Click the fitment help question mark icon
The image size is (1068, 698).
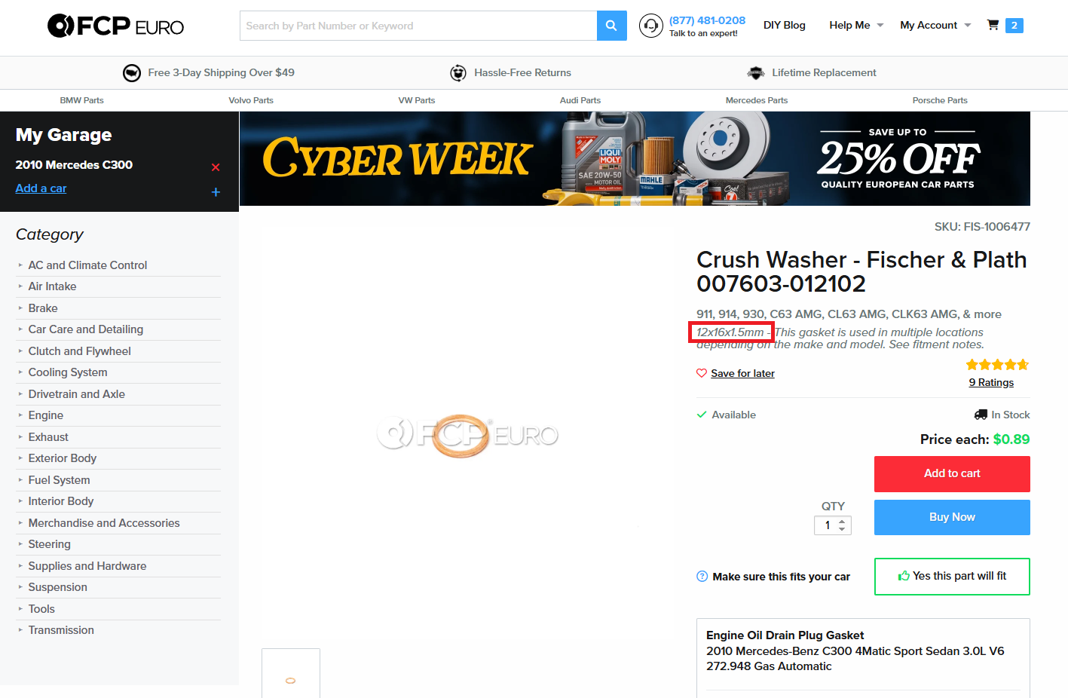click(x=702, y=577)
